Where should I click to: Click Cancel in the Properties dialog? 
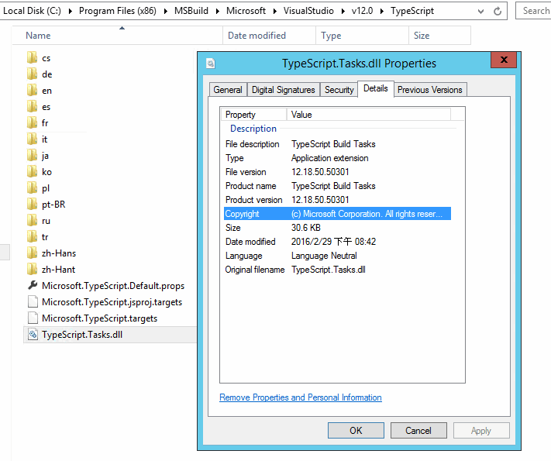(x=418, y=431)
